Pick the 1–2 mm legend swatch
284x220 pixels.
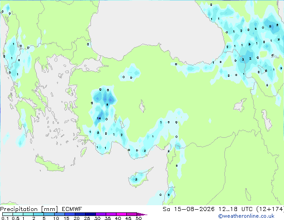tap(28, 214)
